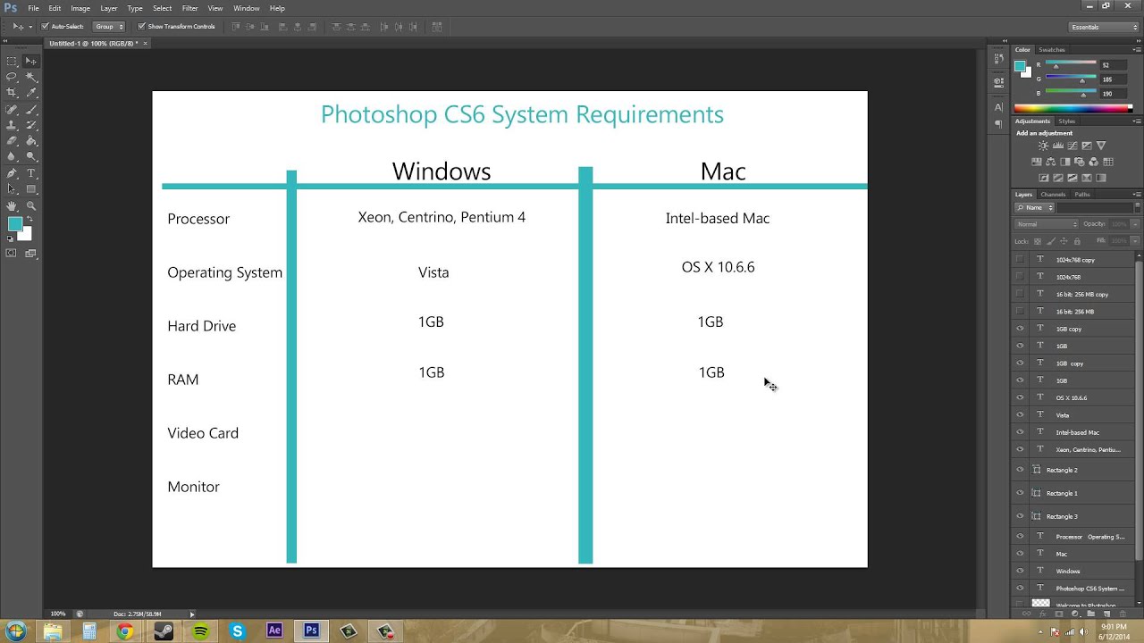The image size is (1144, 643).
Task: Hide the Vista layer
Action: tap(1020, 415)
